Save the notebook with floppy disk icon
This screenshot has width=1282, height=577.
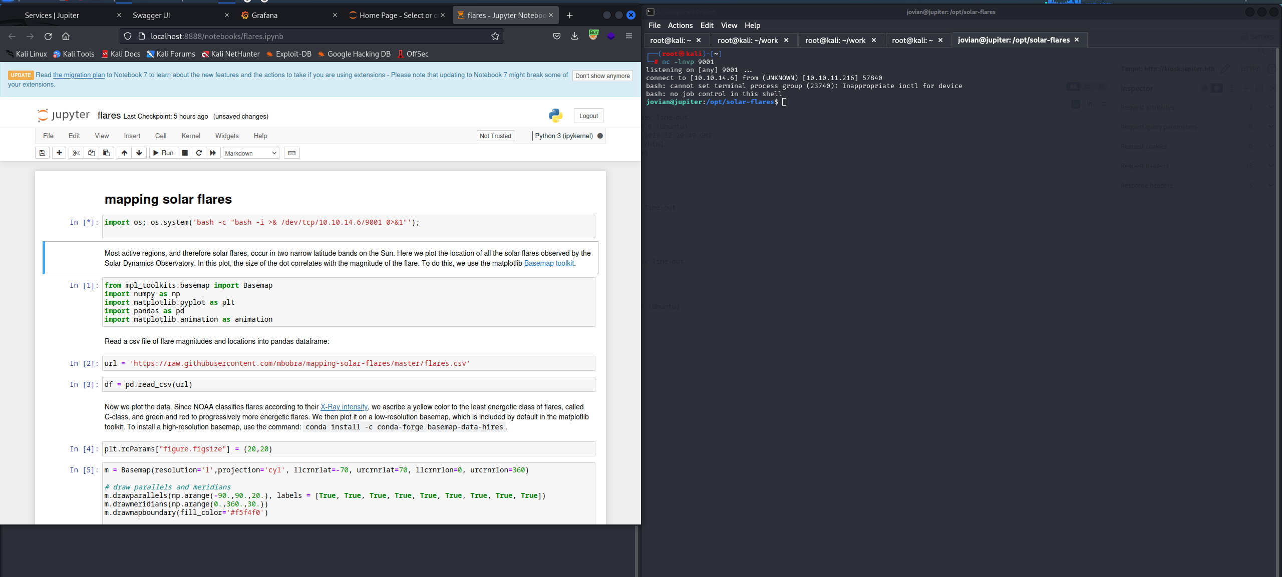[x=42, y=153]
